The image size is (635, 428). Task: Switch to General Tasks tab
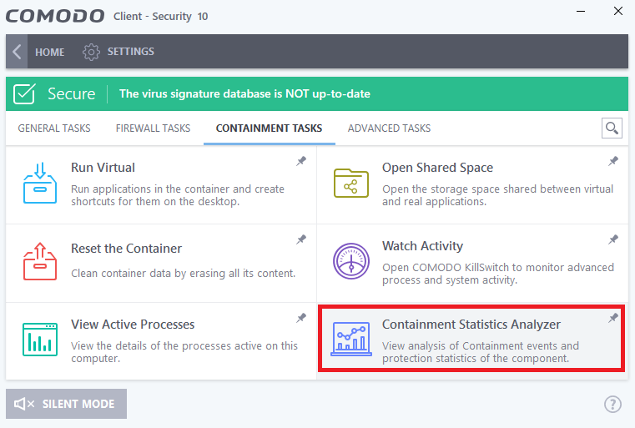54,128
